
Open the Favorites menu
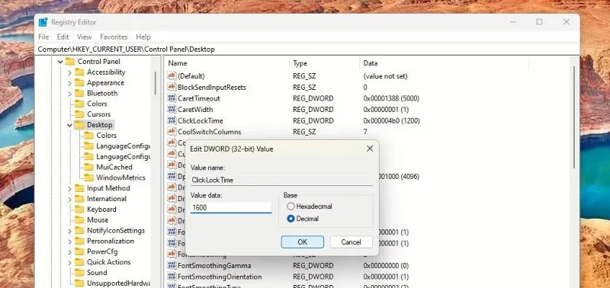click(x=114, y=37)
